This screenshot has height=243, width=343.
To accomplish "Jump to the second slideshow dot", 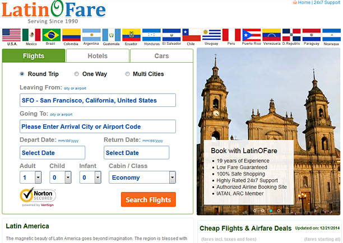I will click(x=263, y=211).
